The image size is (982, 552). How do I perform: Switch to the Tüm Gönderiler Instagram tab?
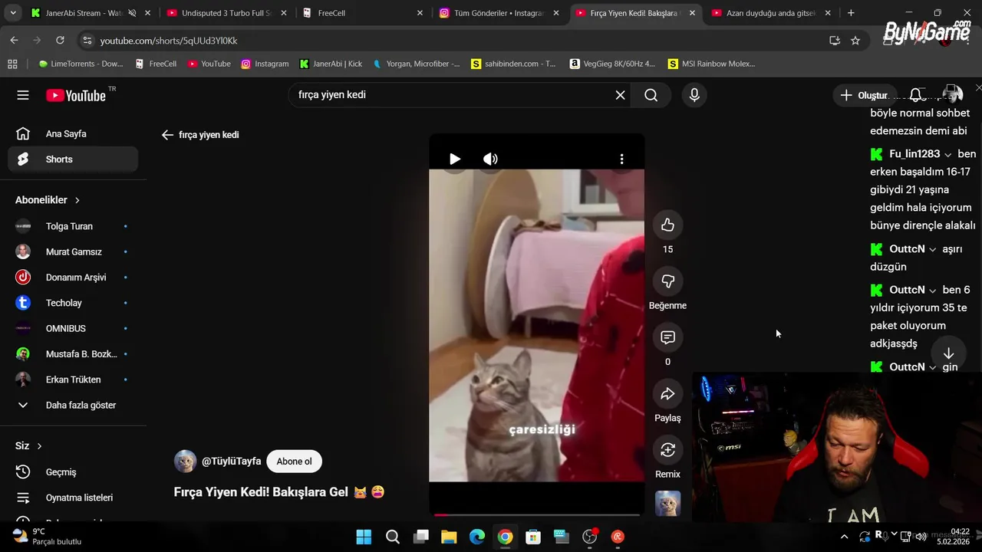[x=498, y=13]
